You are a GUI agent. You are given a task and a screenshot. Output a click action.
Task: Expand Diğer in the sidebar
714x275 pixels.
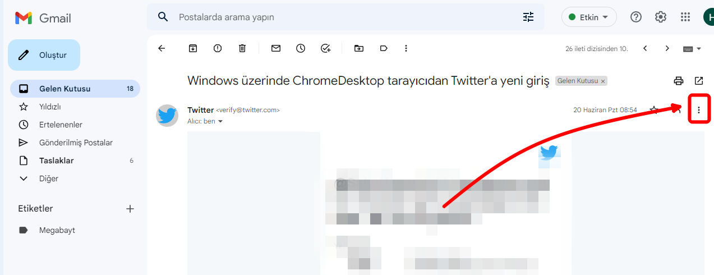(48, 178)
